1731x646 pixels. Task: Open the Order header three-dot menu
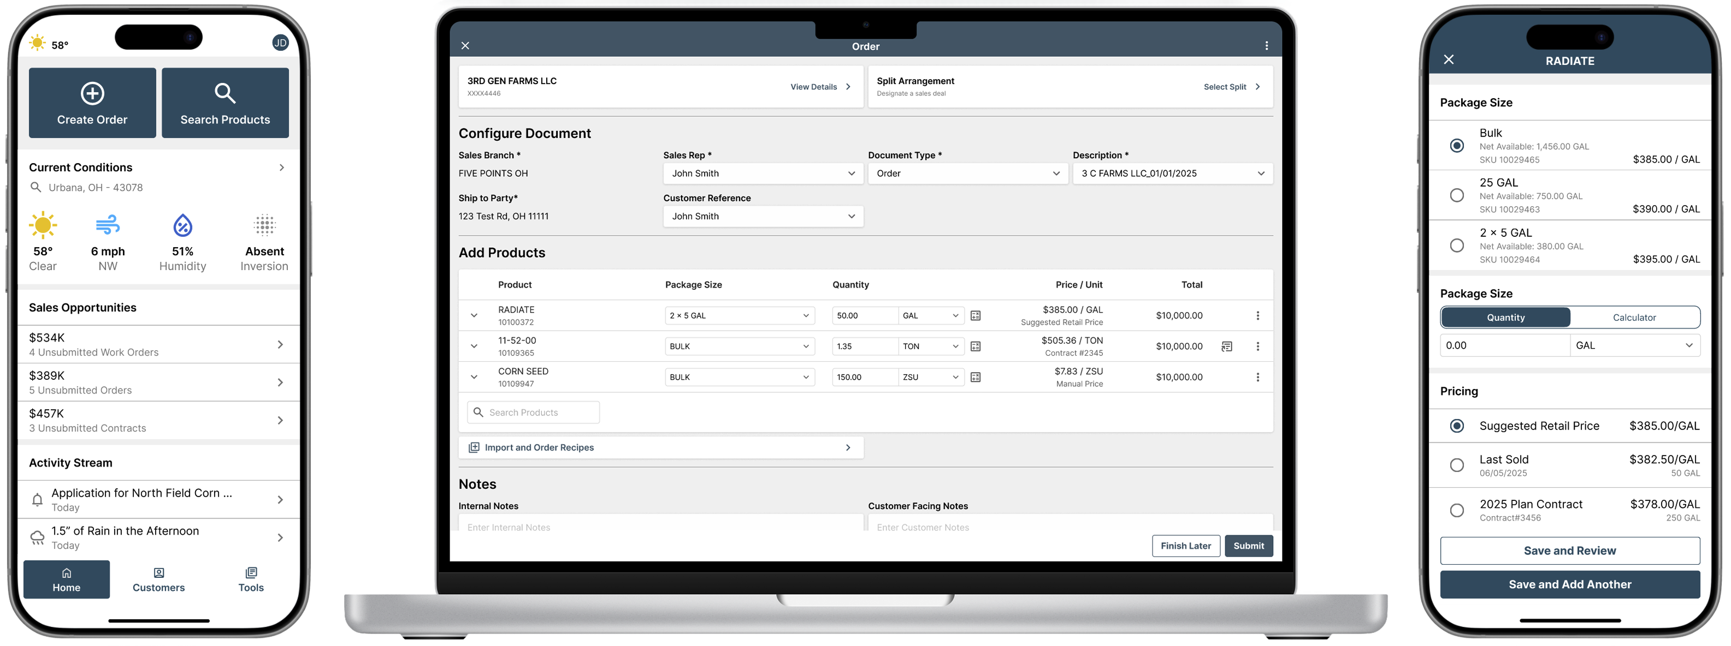pos(1267,46)
